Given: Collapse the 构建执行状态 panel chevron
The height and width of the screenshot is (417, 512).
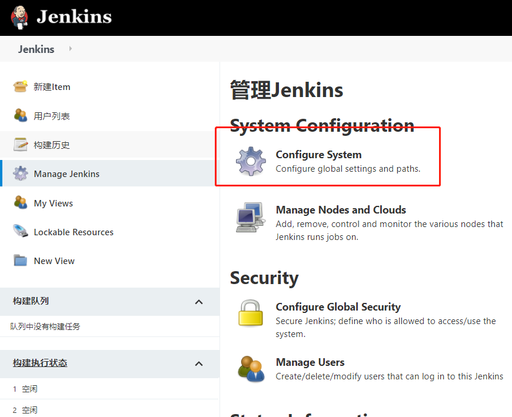Looking at the screenshot, I should pyautogui.click(x=199, y=363).
